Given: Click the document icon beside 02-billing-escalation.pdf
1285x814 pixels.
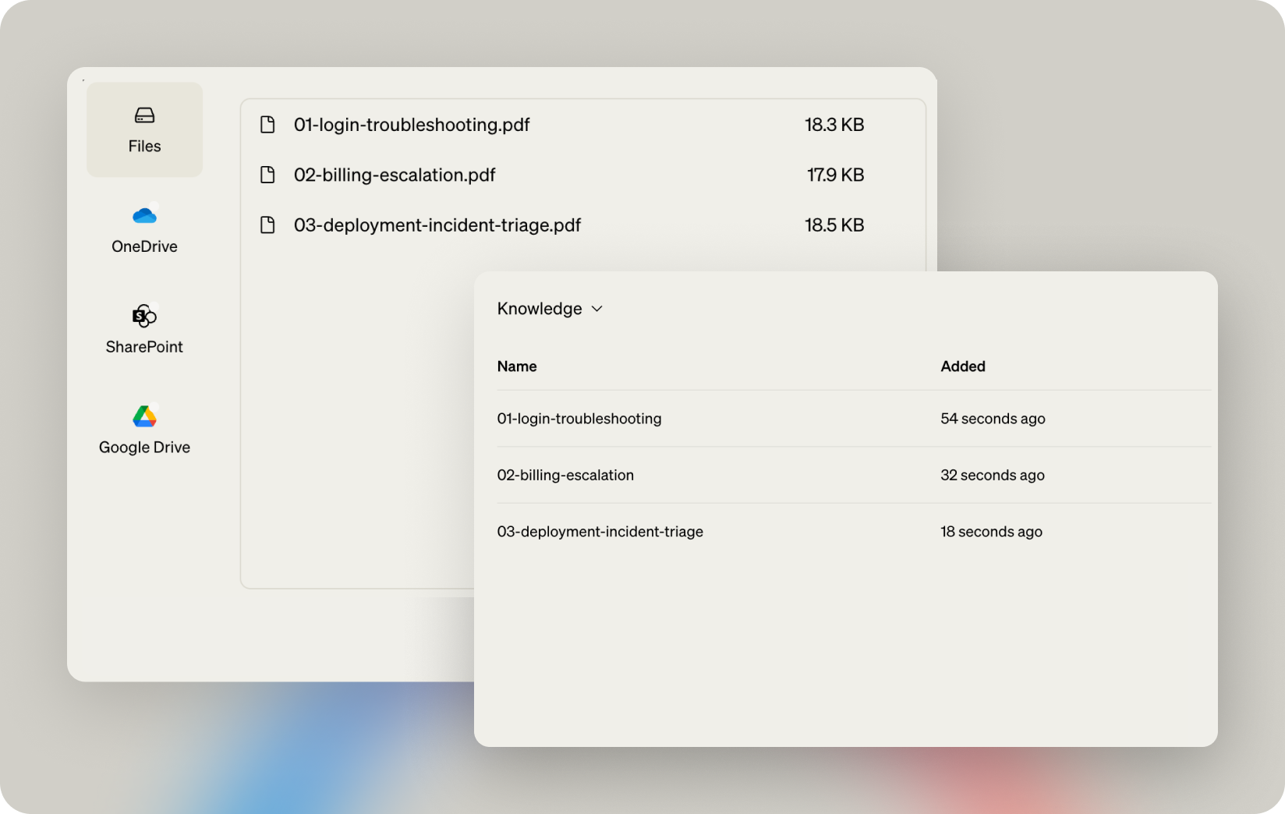Looking at the screenshot, I should [267, 175].
